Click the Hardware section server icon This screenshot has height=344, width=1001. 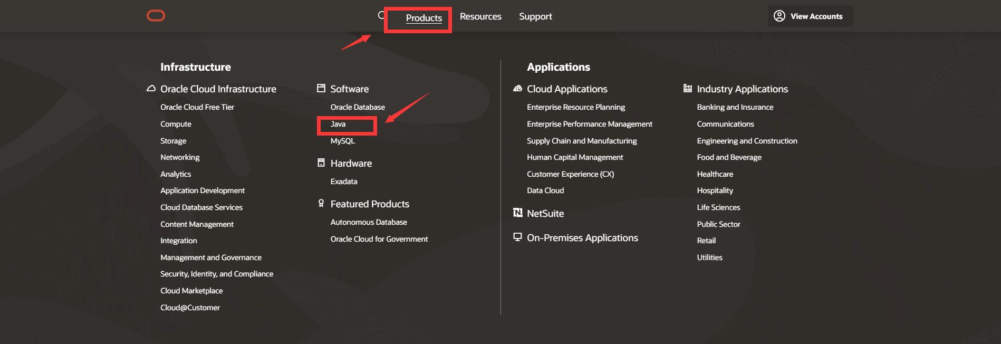[x=321, y=163]
